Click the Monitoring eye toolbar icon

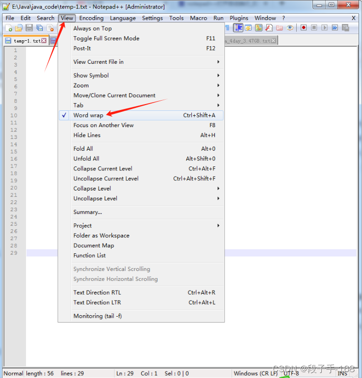point(290,28)
